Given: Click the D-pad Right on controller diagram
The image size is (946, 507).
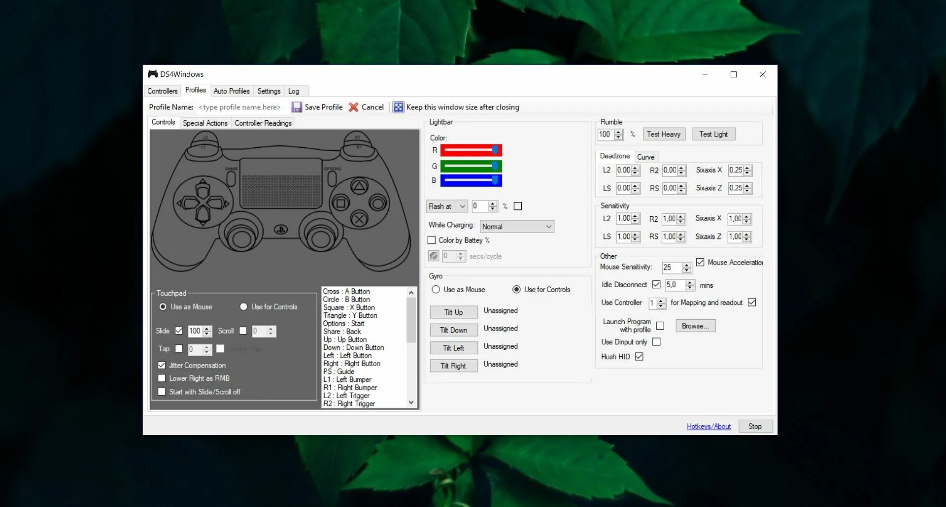Looking at the screenshot, I should [x=216, y=203].
